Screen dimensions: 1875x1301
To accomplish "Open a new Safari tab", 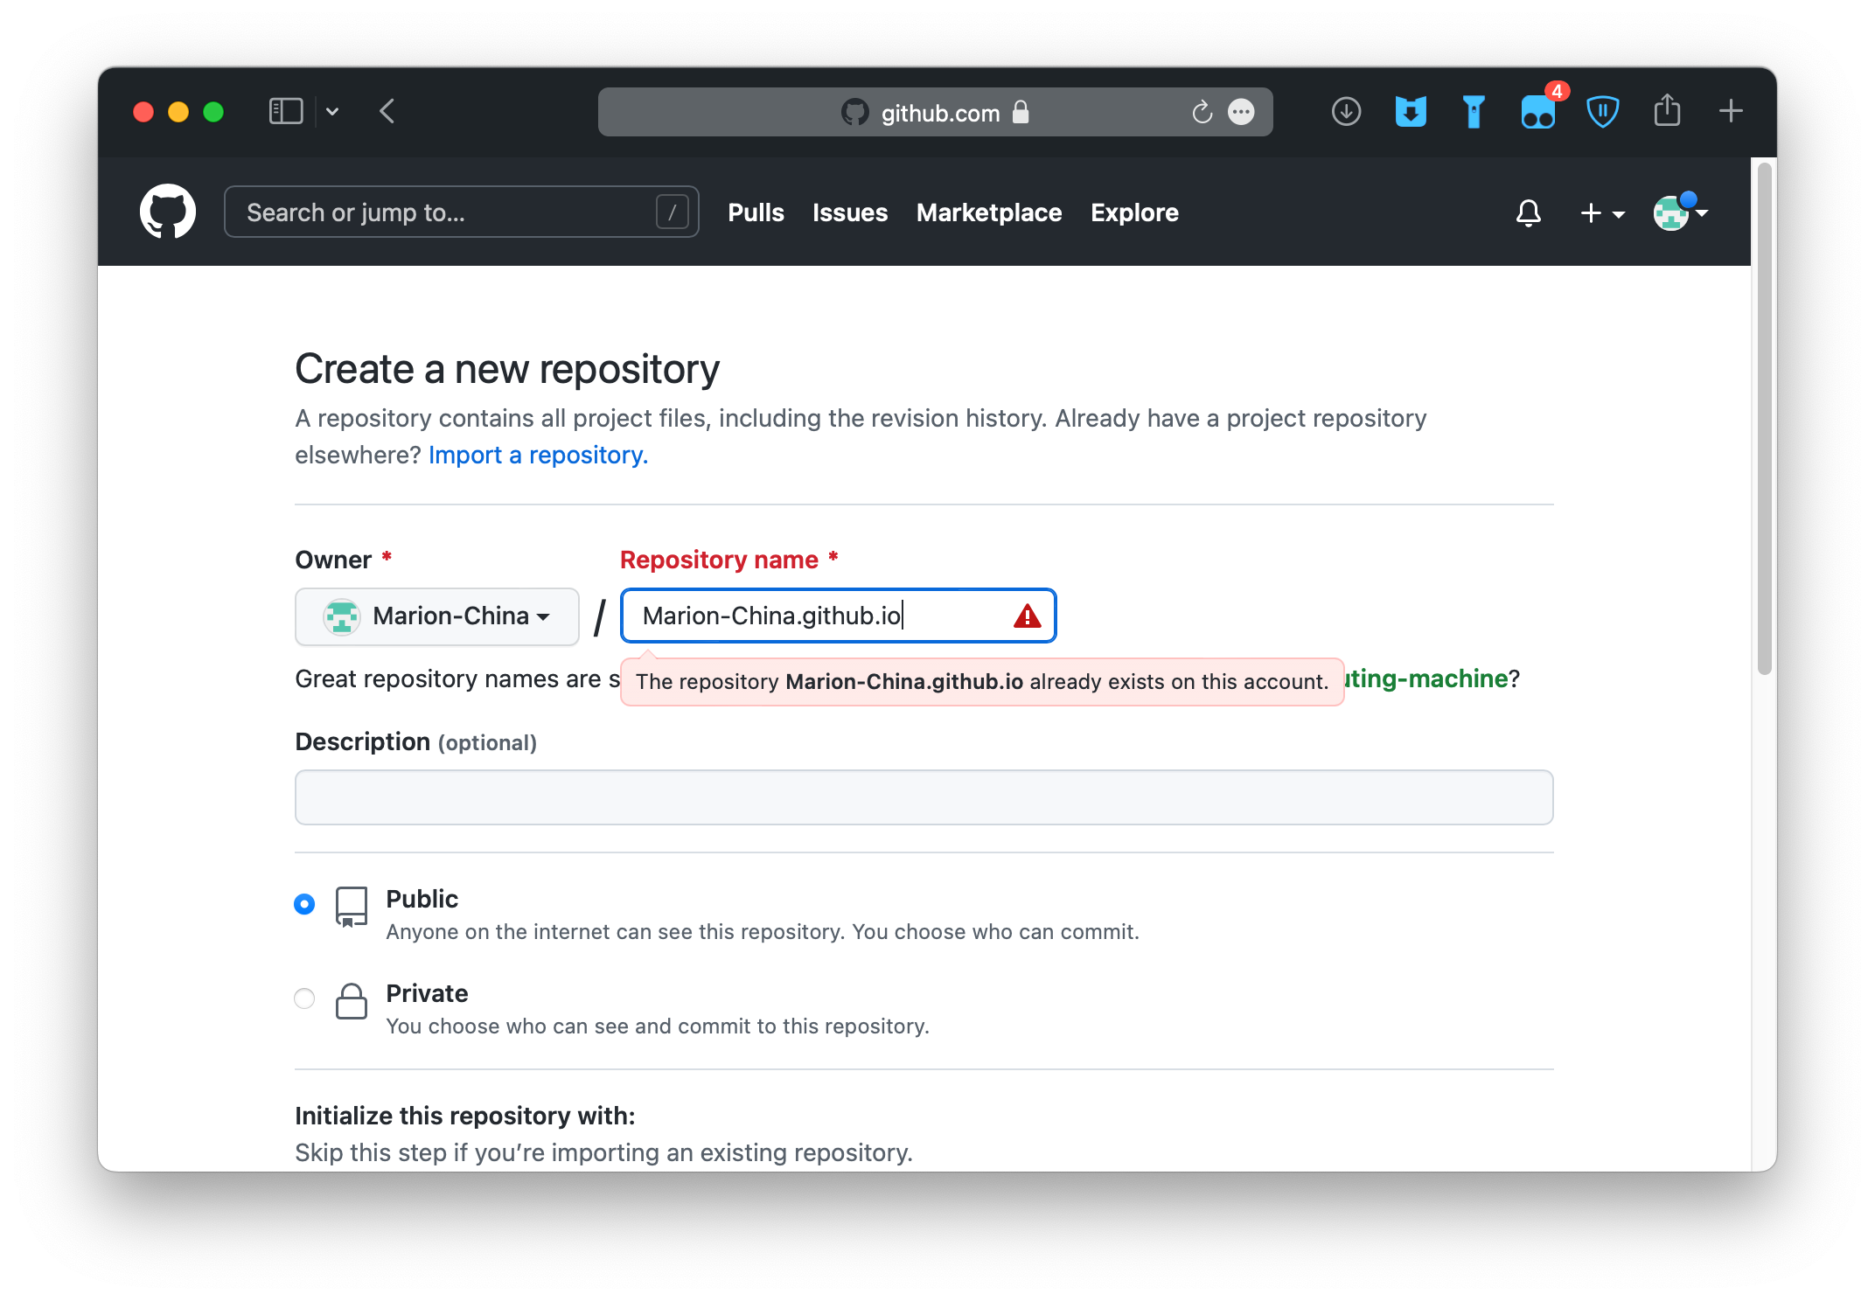I will coord(1731,111).
